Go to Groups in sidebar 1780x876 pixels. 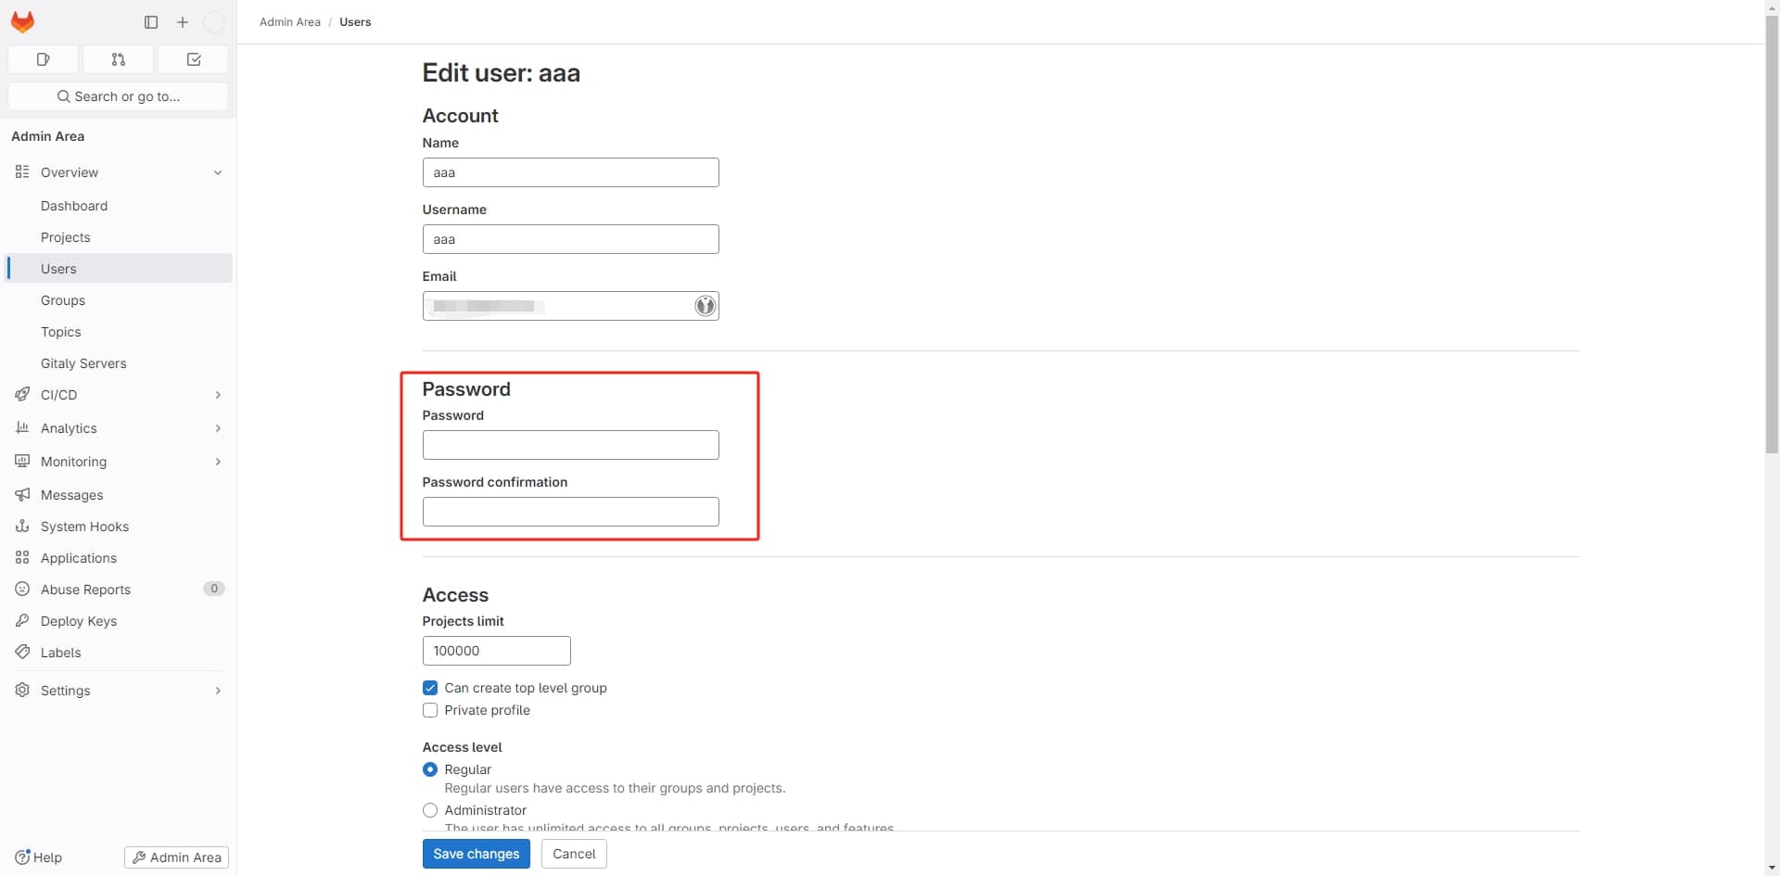(x=63, y=300)
